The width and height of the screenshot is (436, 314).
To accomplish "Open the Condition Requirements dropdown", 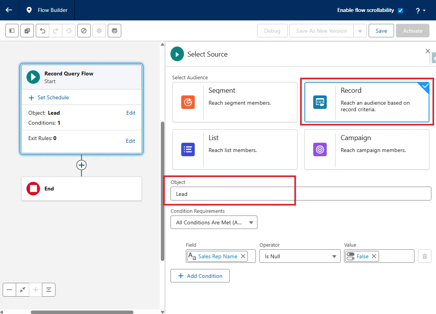I will 214,222.
